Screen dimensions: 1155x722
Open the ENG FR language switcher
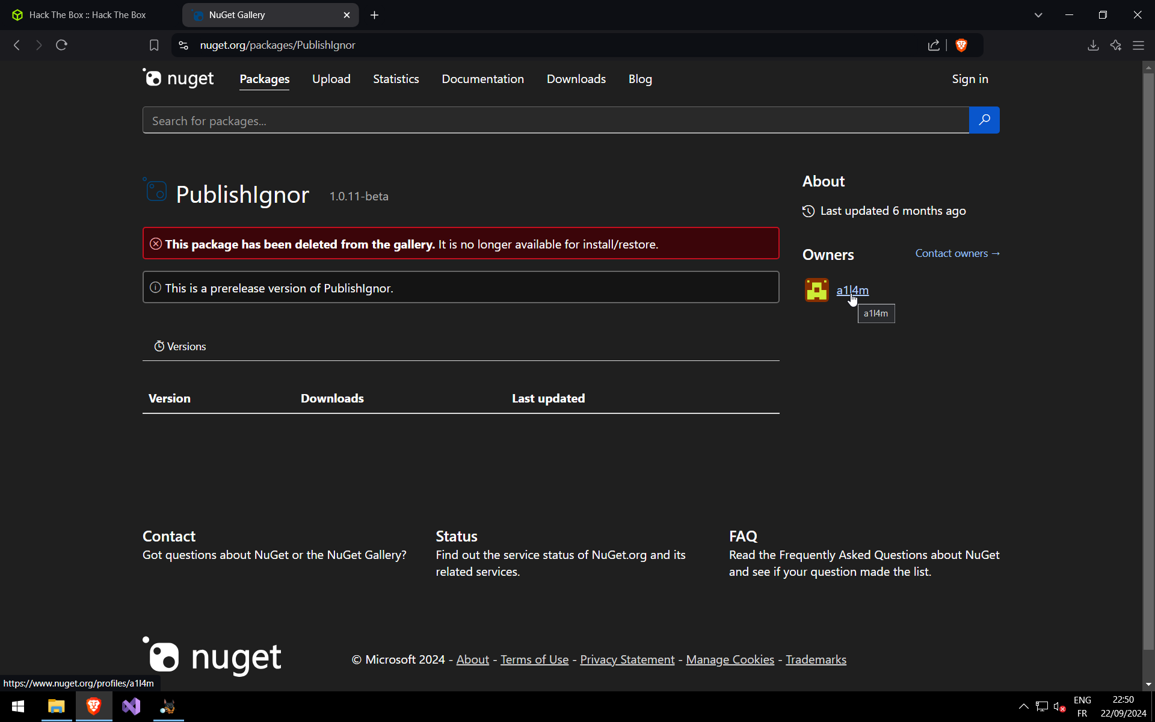tap(1082, 706)
